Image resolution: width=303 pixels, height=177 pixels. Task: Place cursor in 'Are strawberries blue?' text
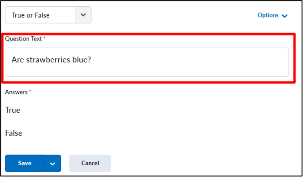coord(51,60)
